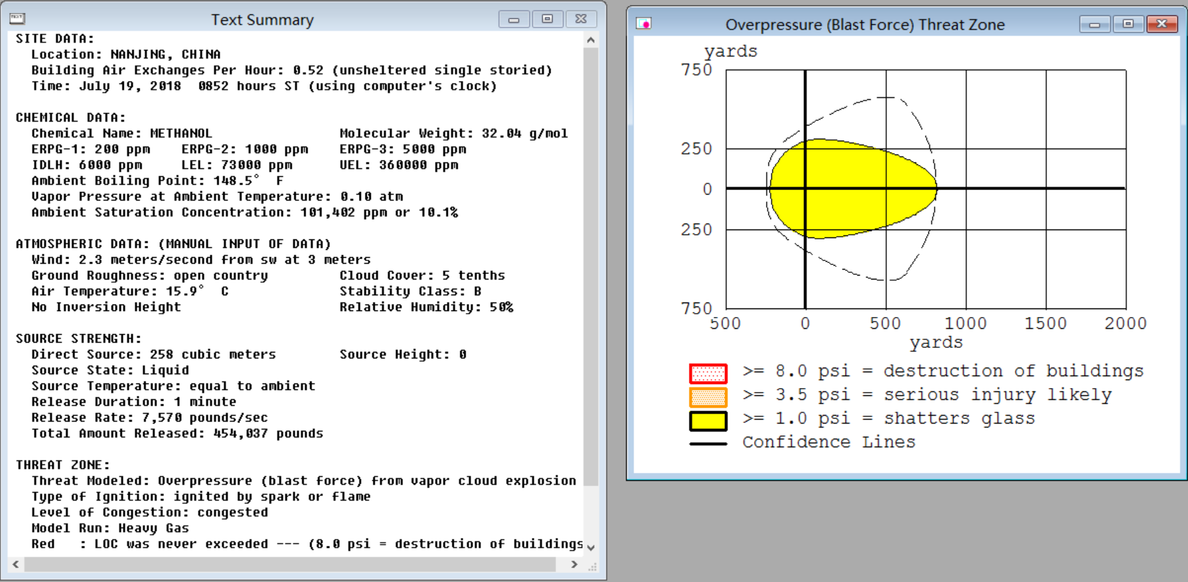Click the Text Summary scroll left arrow

tap(16, 564)
